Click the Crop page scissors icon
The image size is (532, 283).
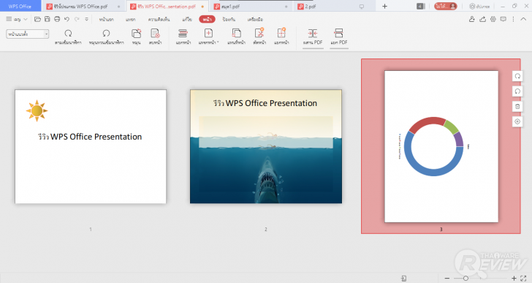259,33
